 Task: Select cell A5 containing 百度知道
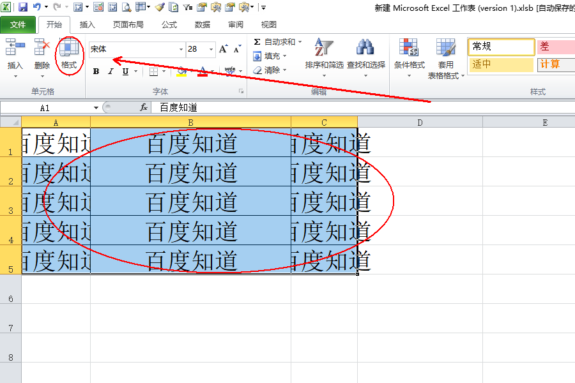click(56, 260)
